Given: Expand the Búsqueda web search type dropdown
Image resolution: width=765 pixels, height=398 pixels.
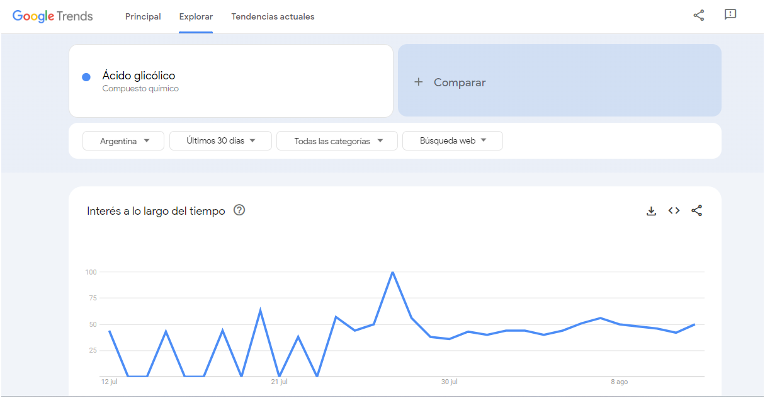Looking at the screenshot, I should pyautogui.click(x=452, y=141).
